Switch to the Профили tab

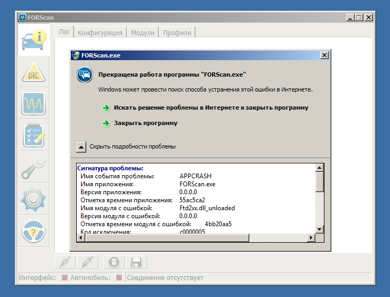click(177, 32)
